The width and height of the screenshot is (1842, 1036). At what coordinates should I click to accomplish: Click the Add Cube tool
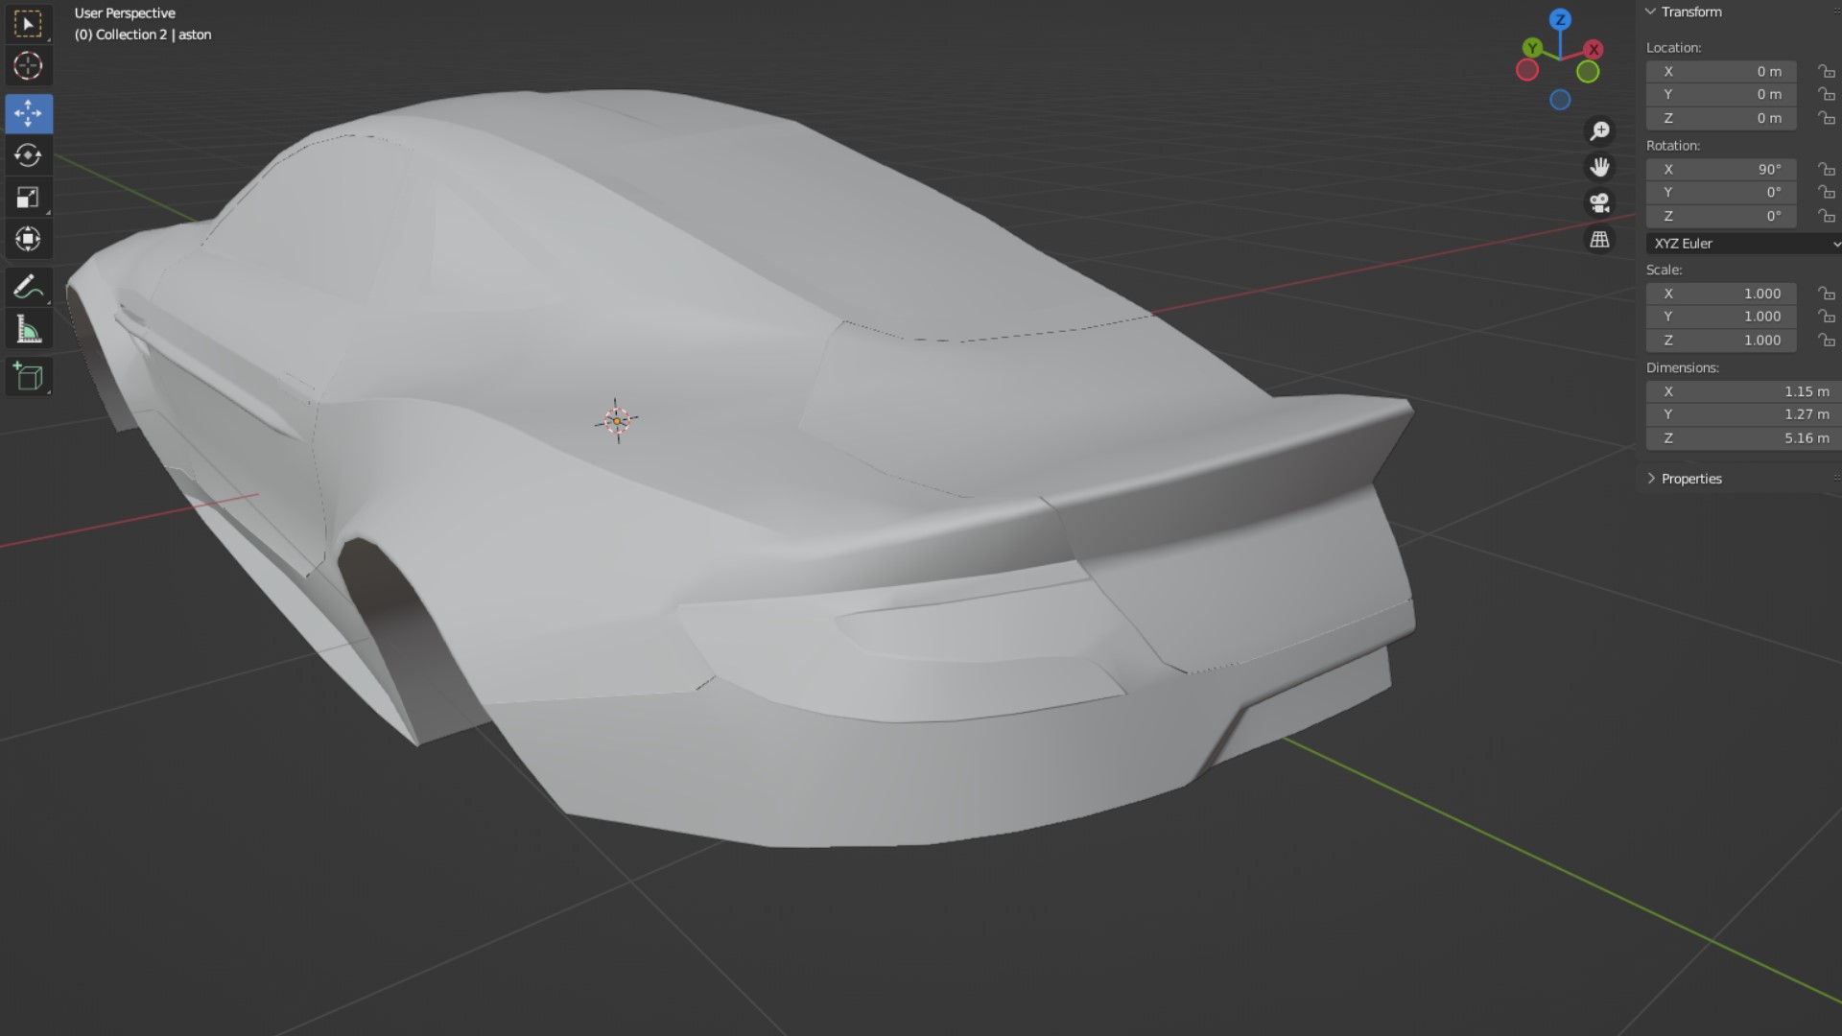coord(28,377)
